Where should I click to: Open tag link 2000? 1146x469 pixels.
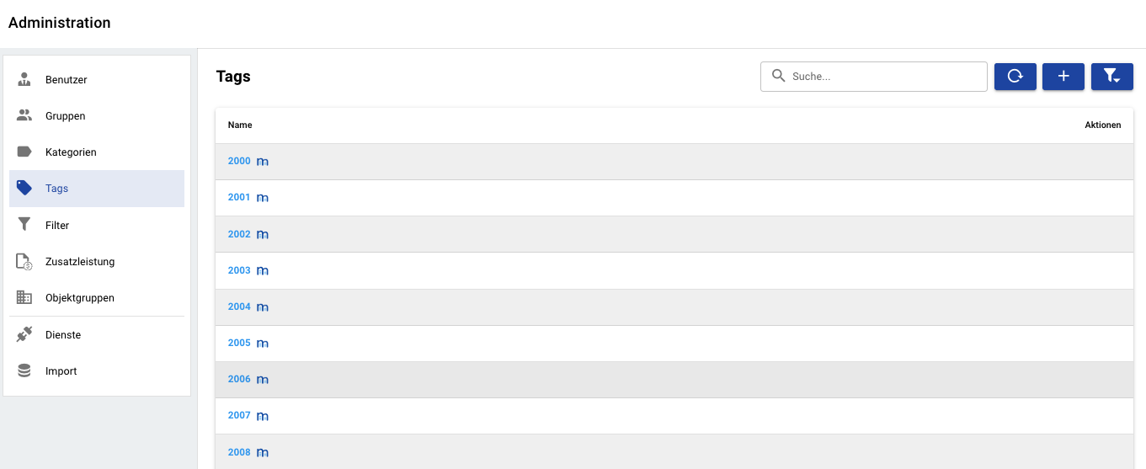coord(239,161)
